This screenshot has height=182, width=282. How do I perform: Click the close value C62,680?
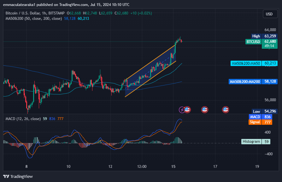[x=121, y=13]
